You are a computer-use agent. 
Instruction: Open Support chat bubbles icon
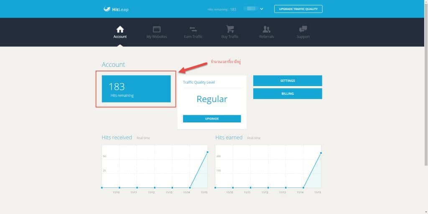coord(303,29)
